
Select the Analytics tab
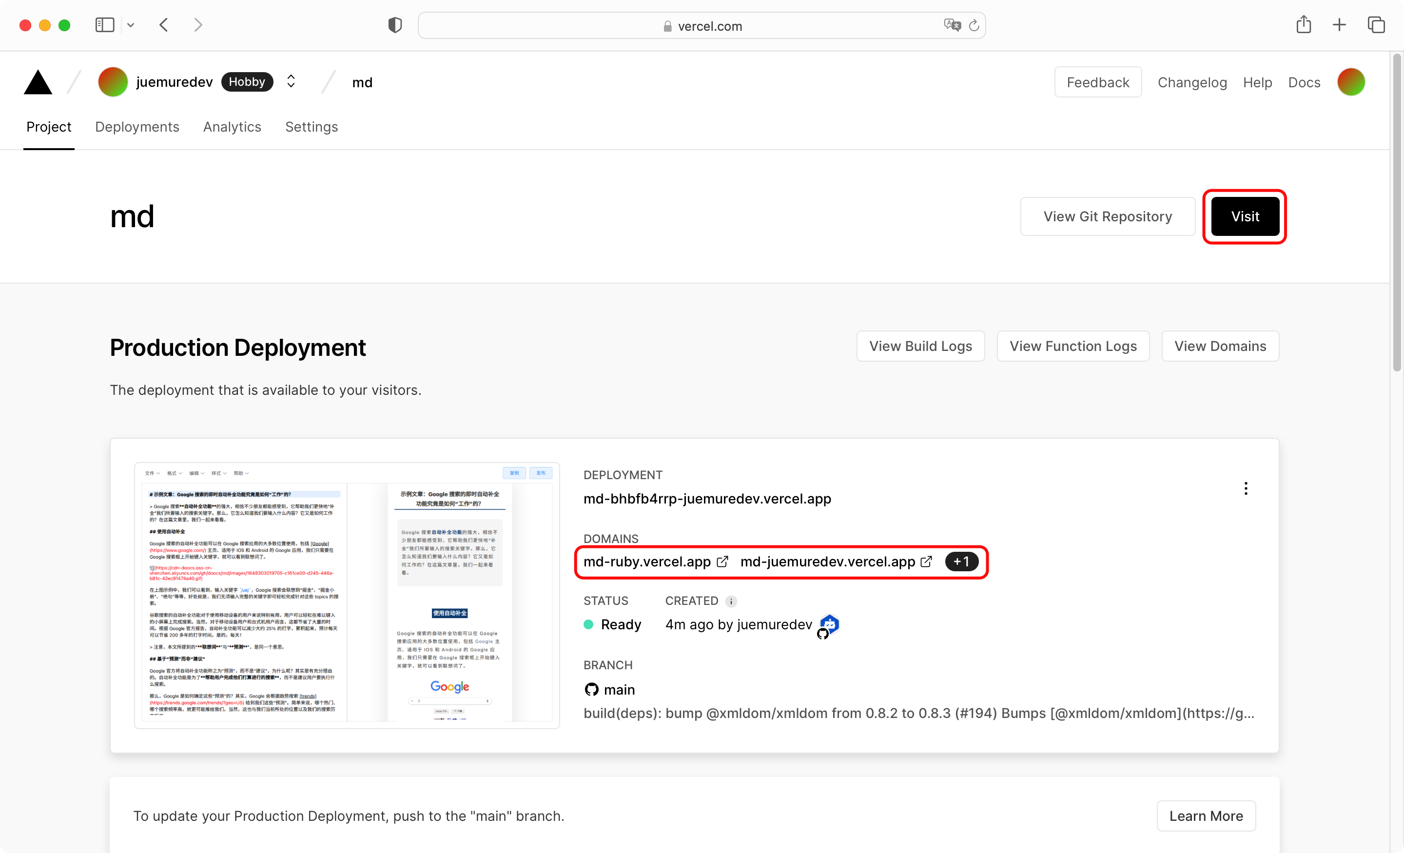(x=233, y=126)
